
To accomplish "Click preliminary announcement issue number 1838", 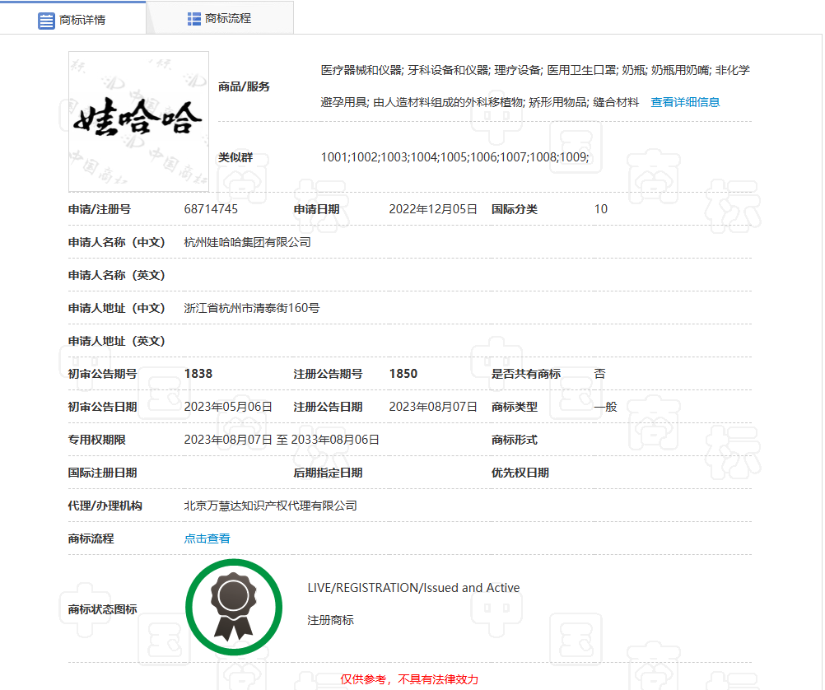I will [x=198, y=374].
